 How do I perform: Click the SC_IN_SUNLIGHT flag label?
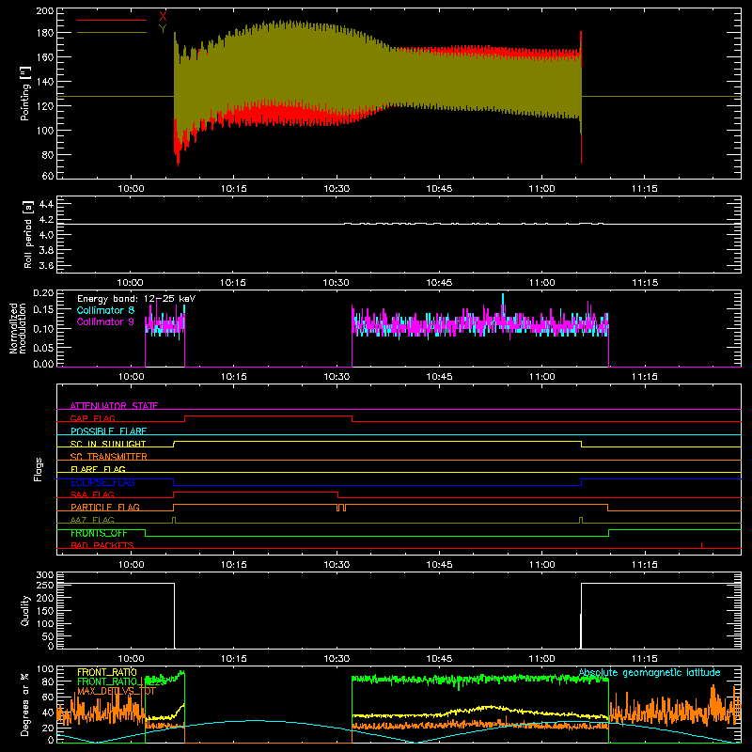(108, 444)
